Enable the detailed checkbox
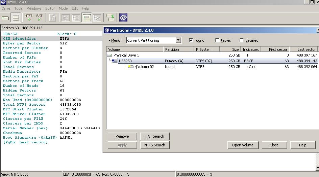This screenshot has width=319, height=177. [242, 40]
